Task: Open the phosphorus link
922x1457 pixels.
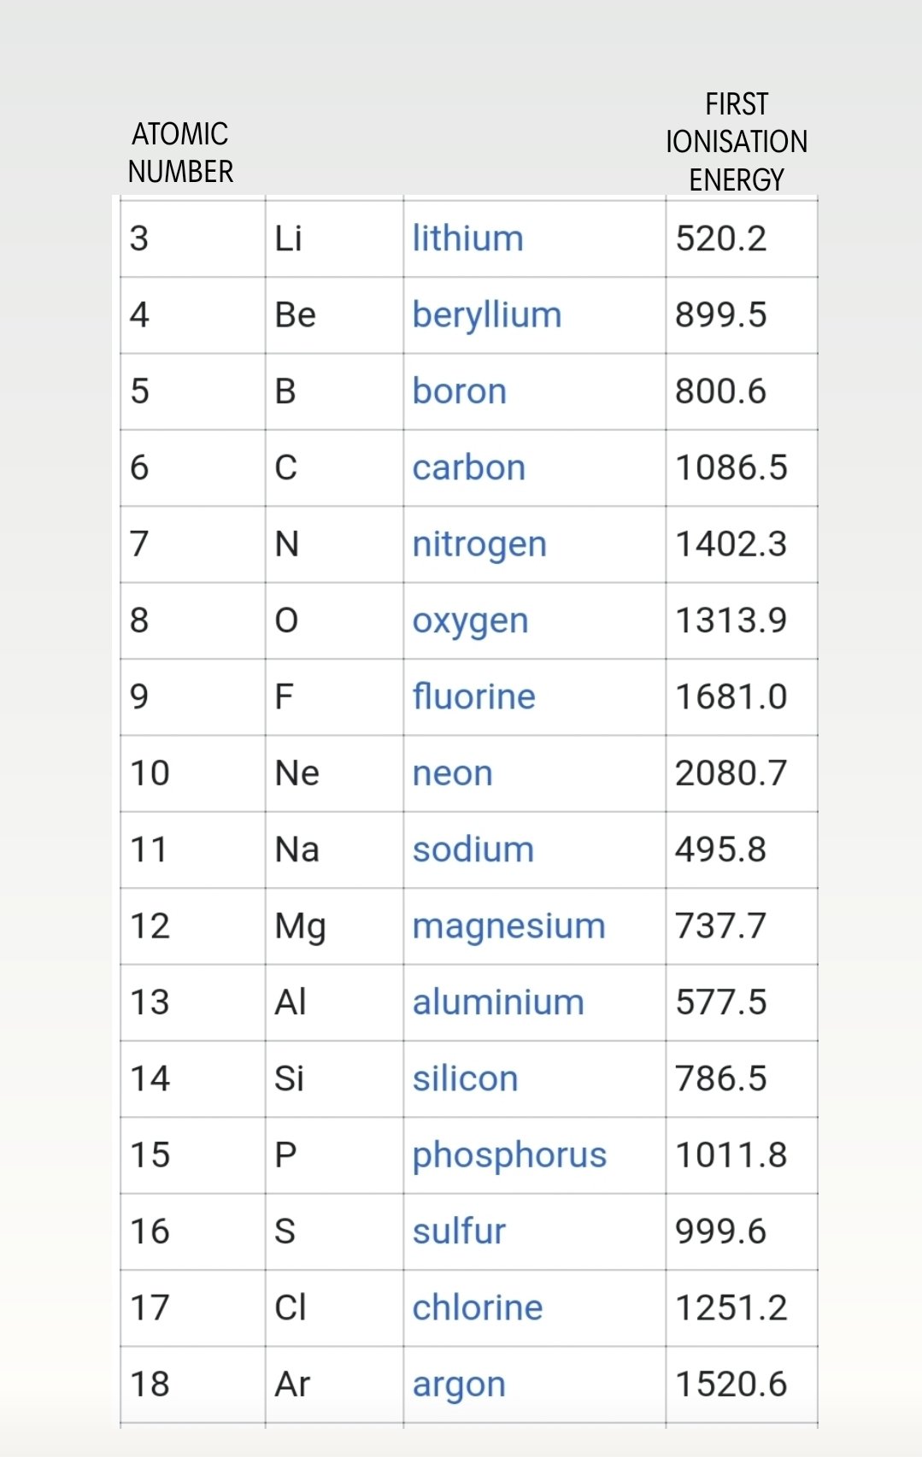Action: pos(509,1155)
